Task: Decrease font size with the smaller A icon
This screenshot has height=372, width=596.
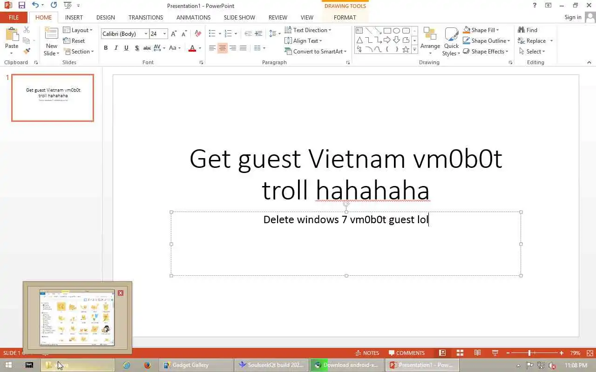Action: [184, 34]
